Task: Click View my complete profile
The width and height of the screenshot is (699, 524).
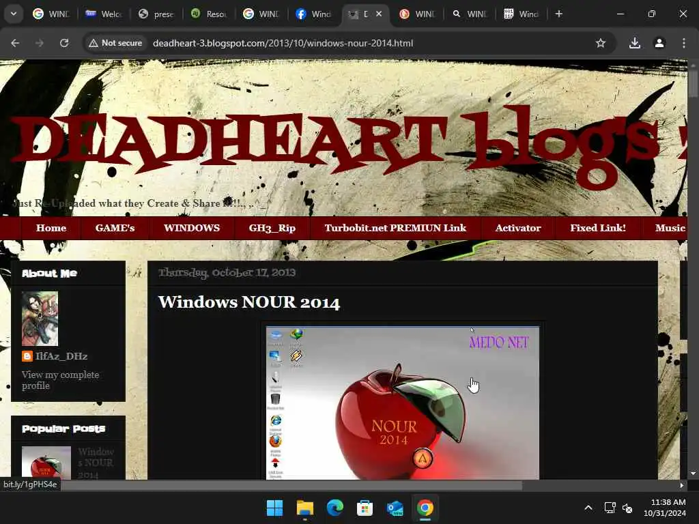Action: click(60, 380)
